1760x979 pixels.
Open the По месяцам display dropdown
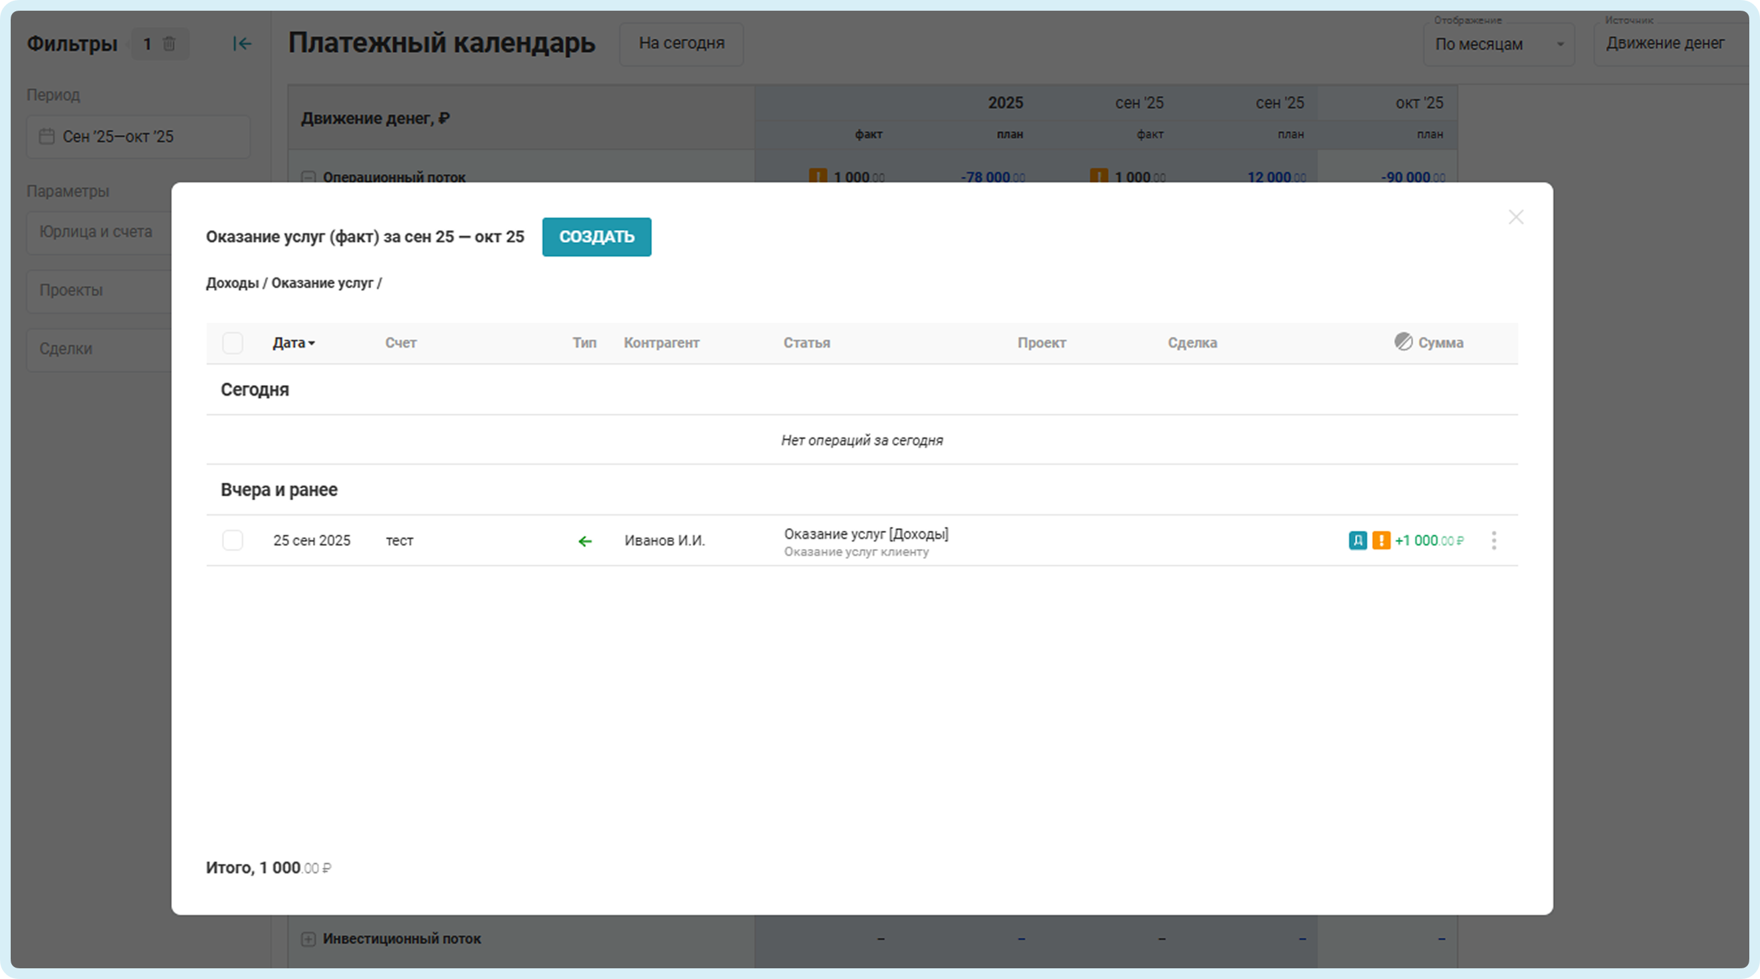coord(1498,44)
